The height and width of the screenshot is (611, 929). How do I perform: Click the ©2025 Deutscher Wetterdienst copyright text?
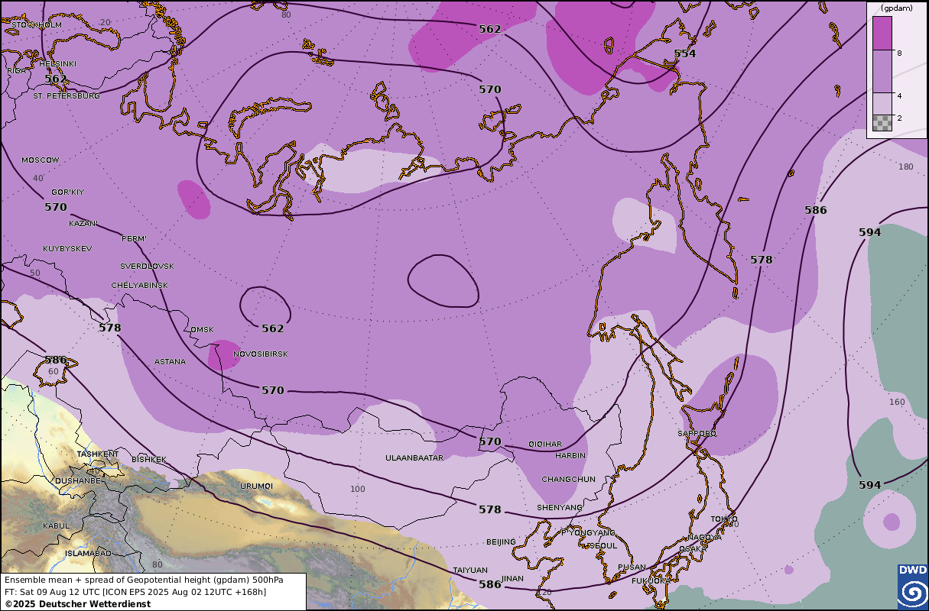coord(77,604)
